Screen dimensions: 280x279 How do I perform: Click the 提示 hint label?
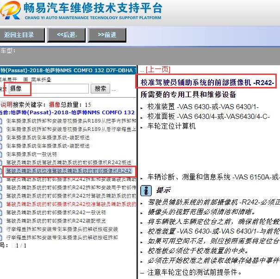tap(163, 190)
